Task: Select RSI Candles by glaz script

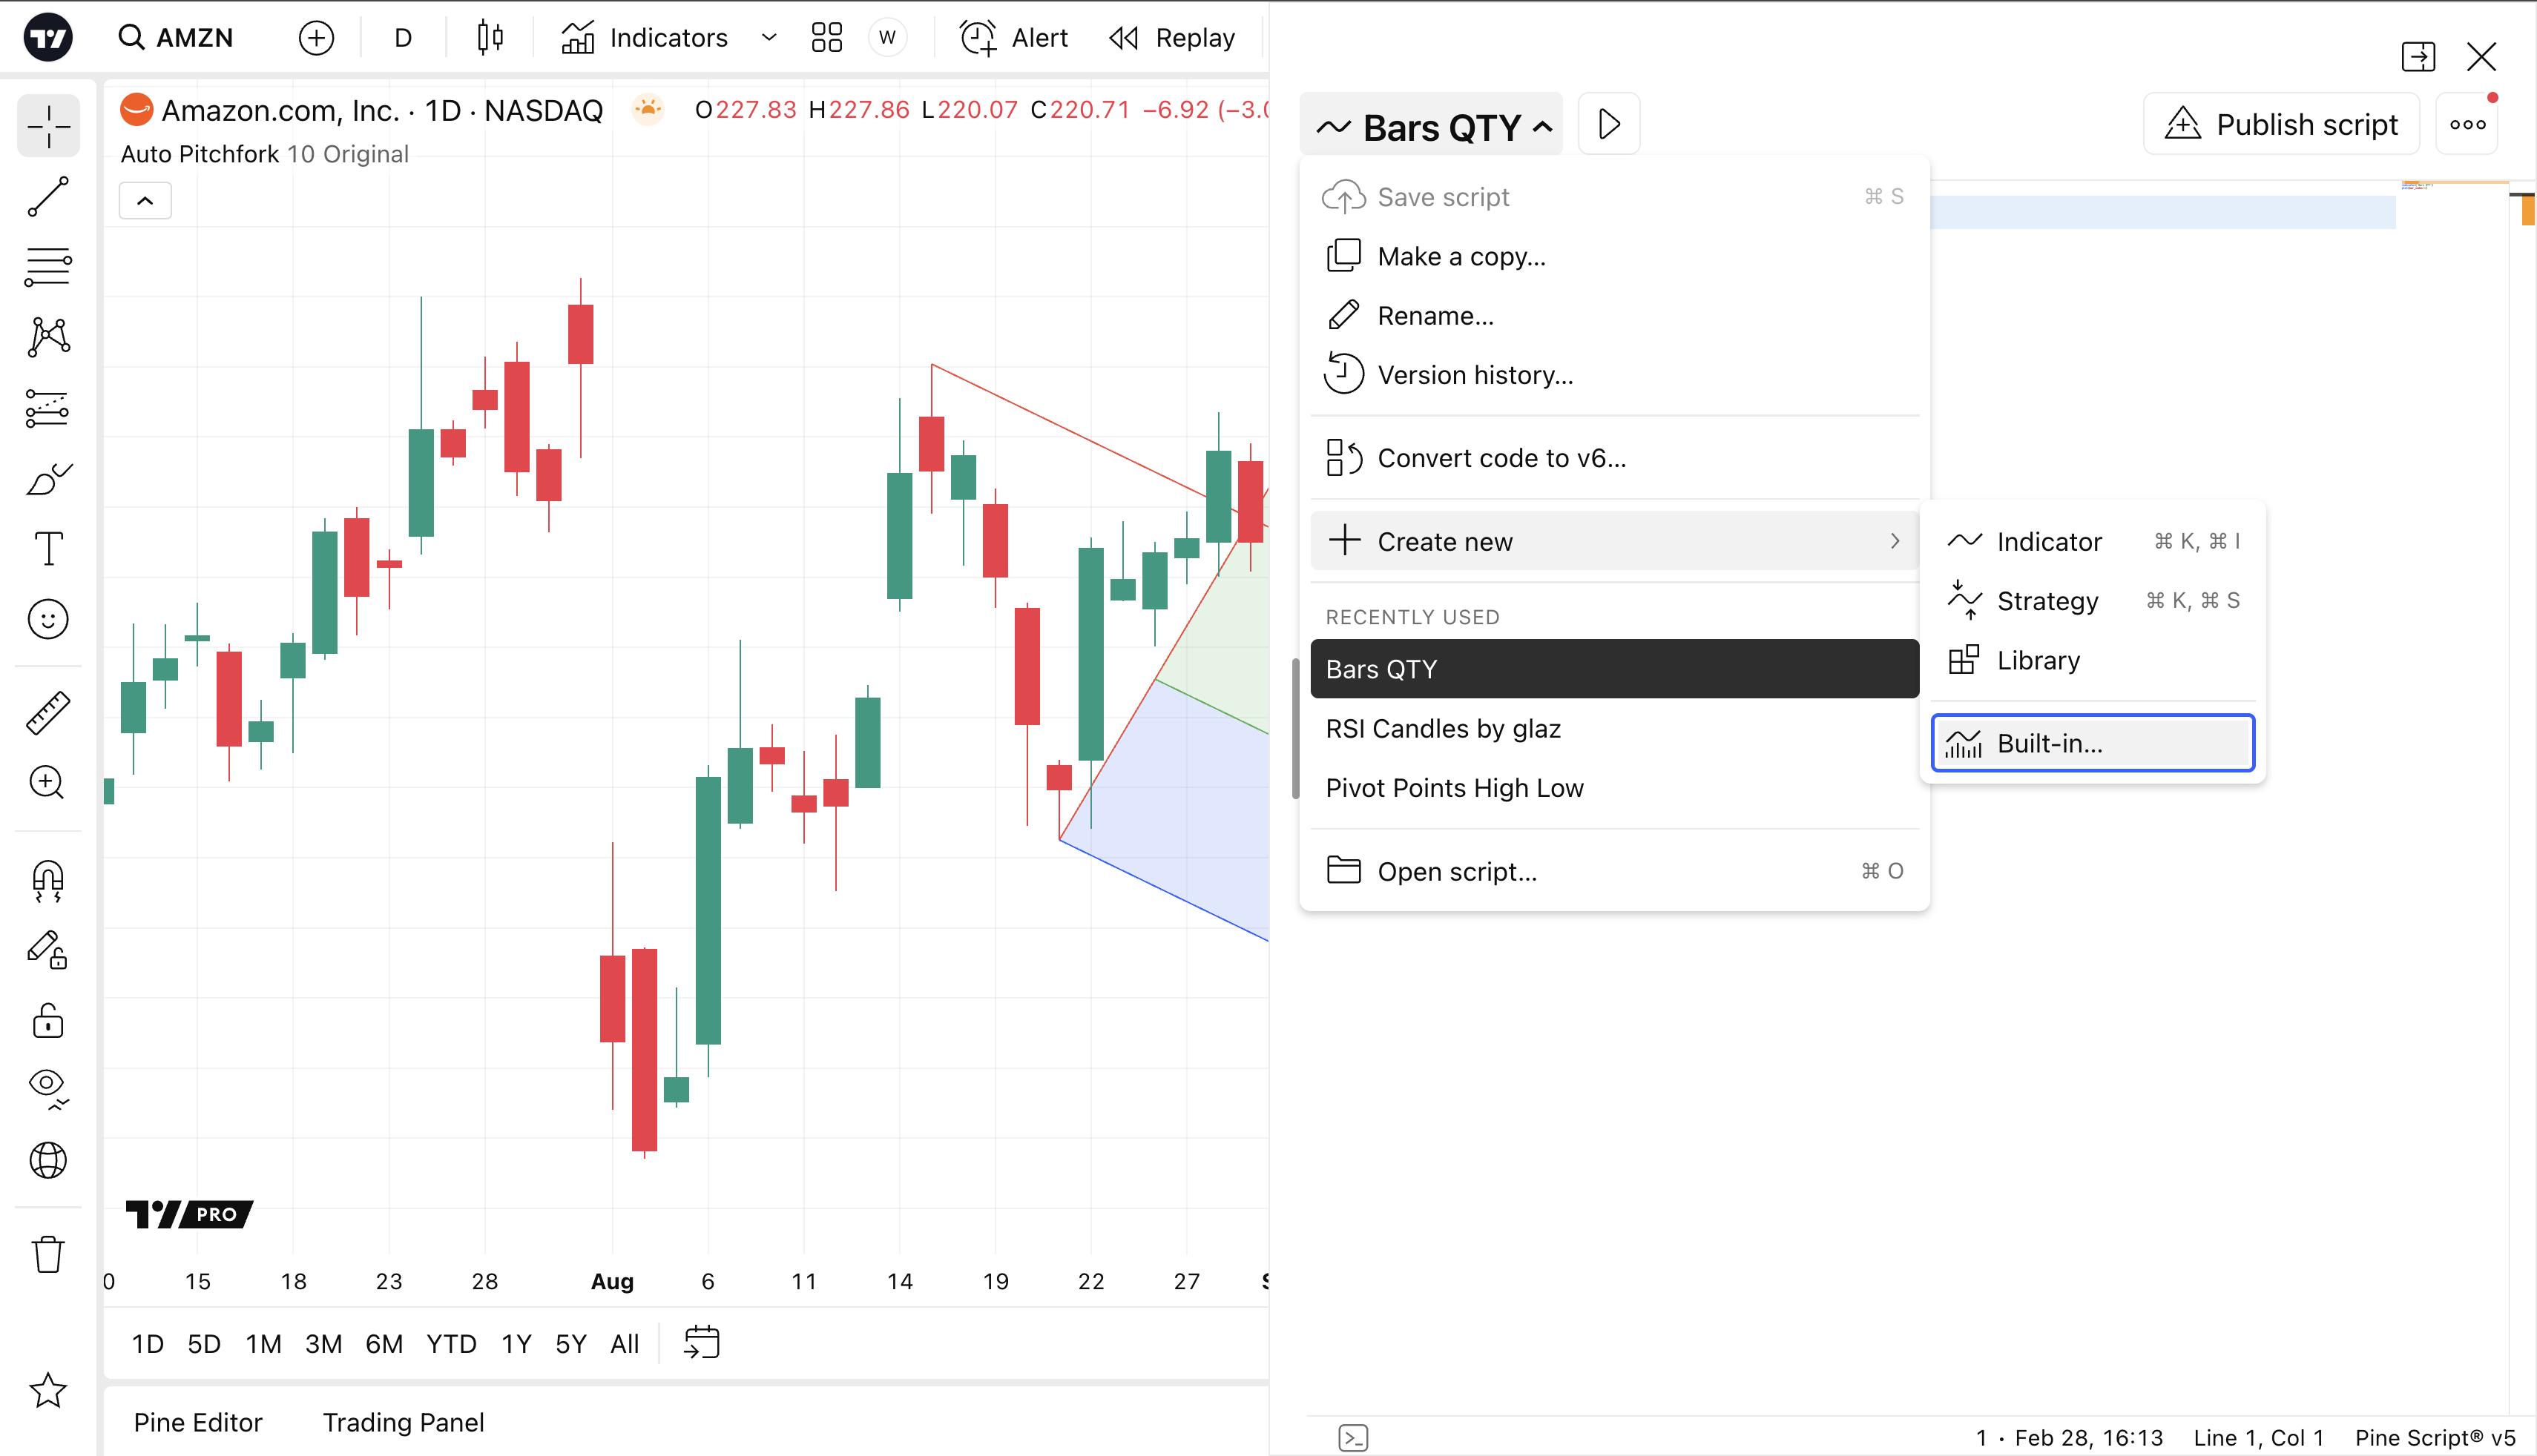Action: pyautogui.click(x=1443, y=729)
